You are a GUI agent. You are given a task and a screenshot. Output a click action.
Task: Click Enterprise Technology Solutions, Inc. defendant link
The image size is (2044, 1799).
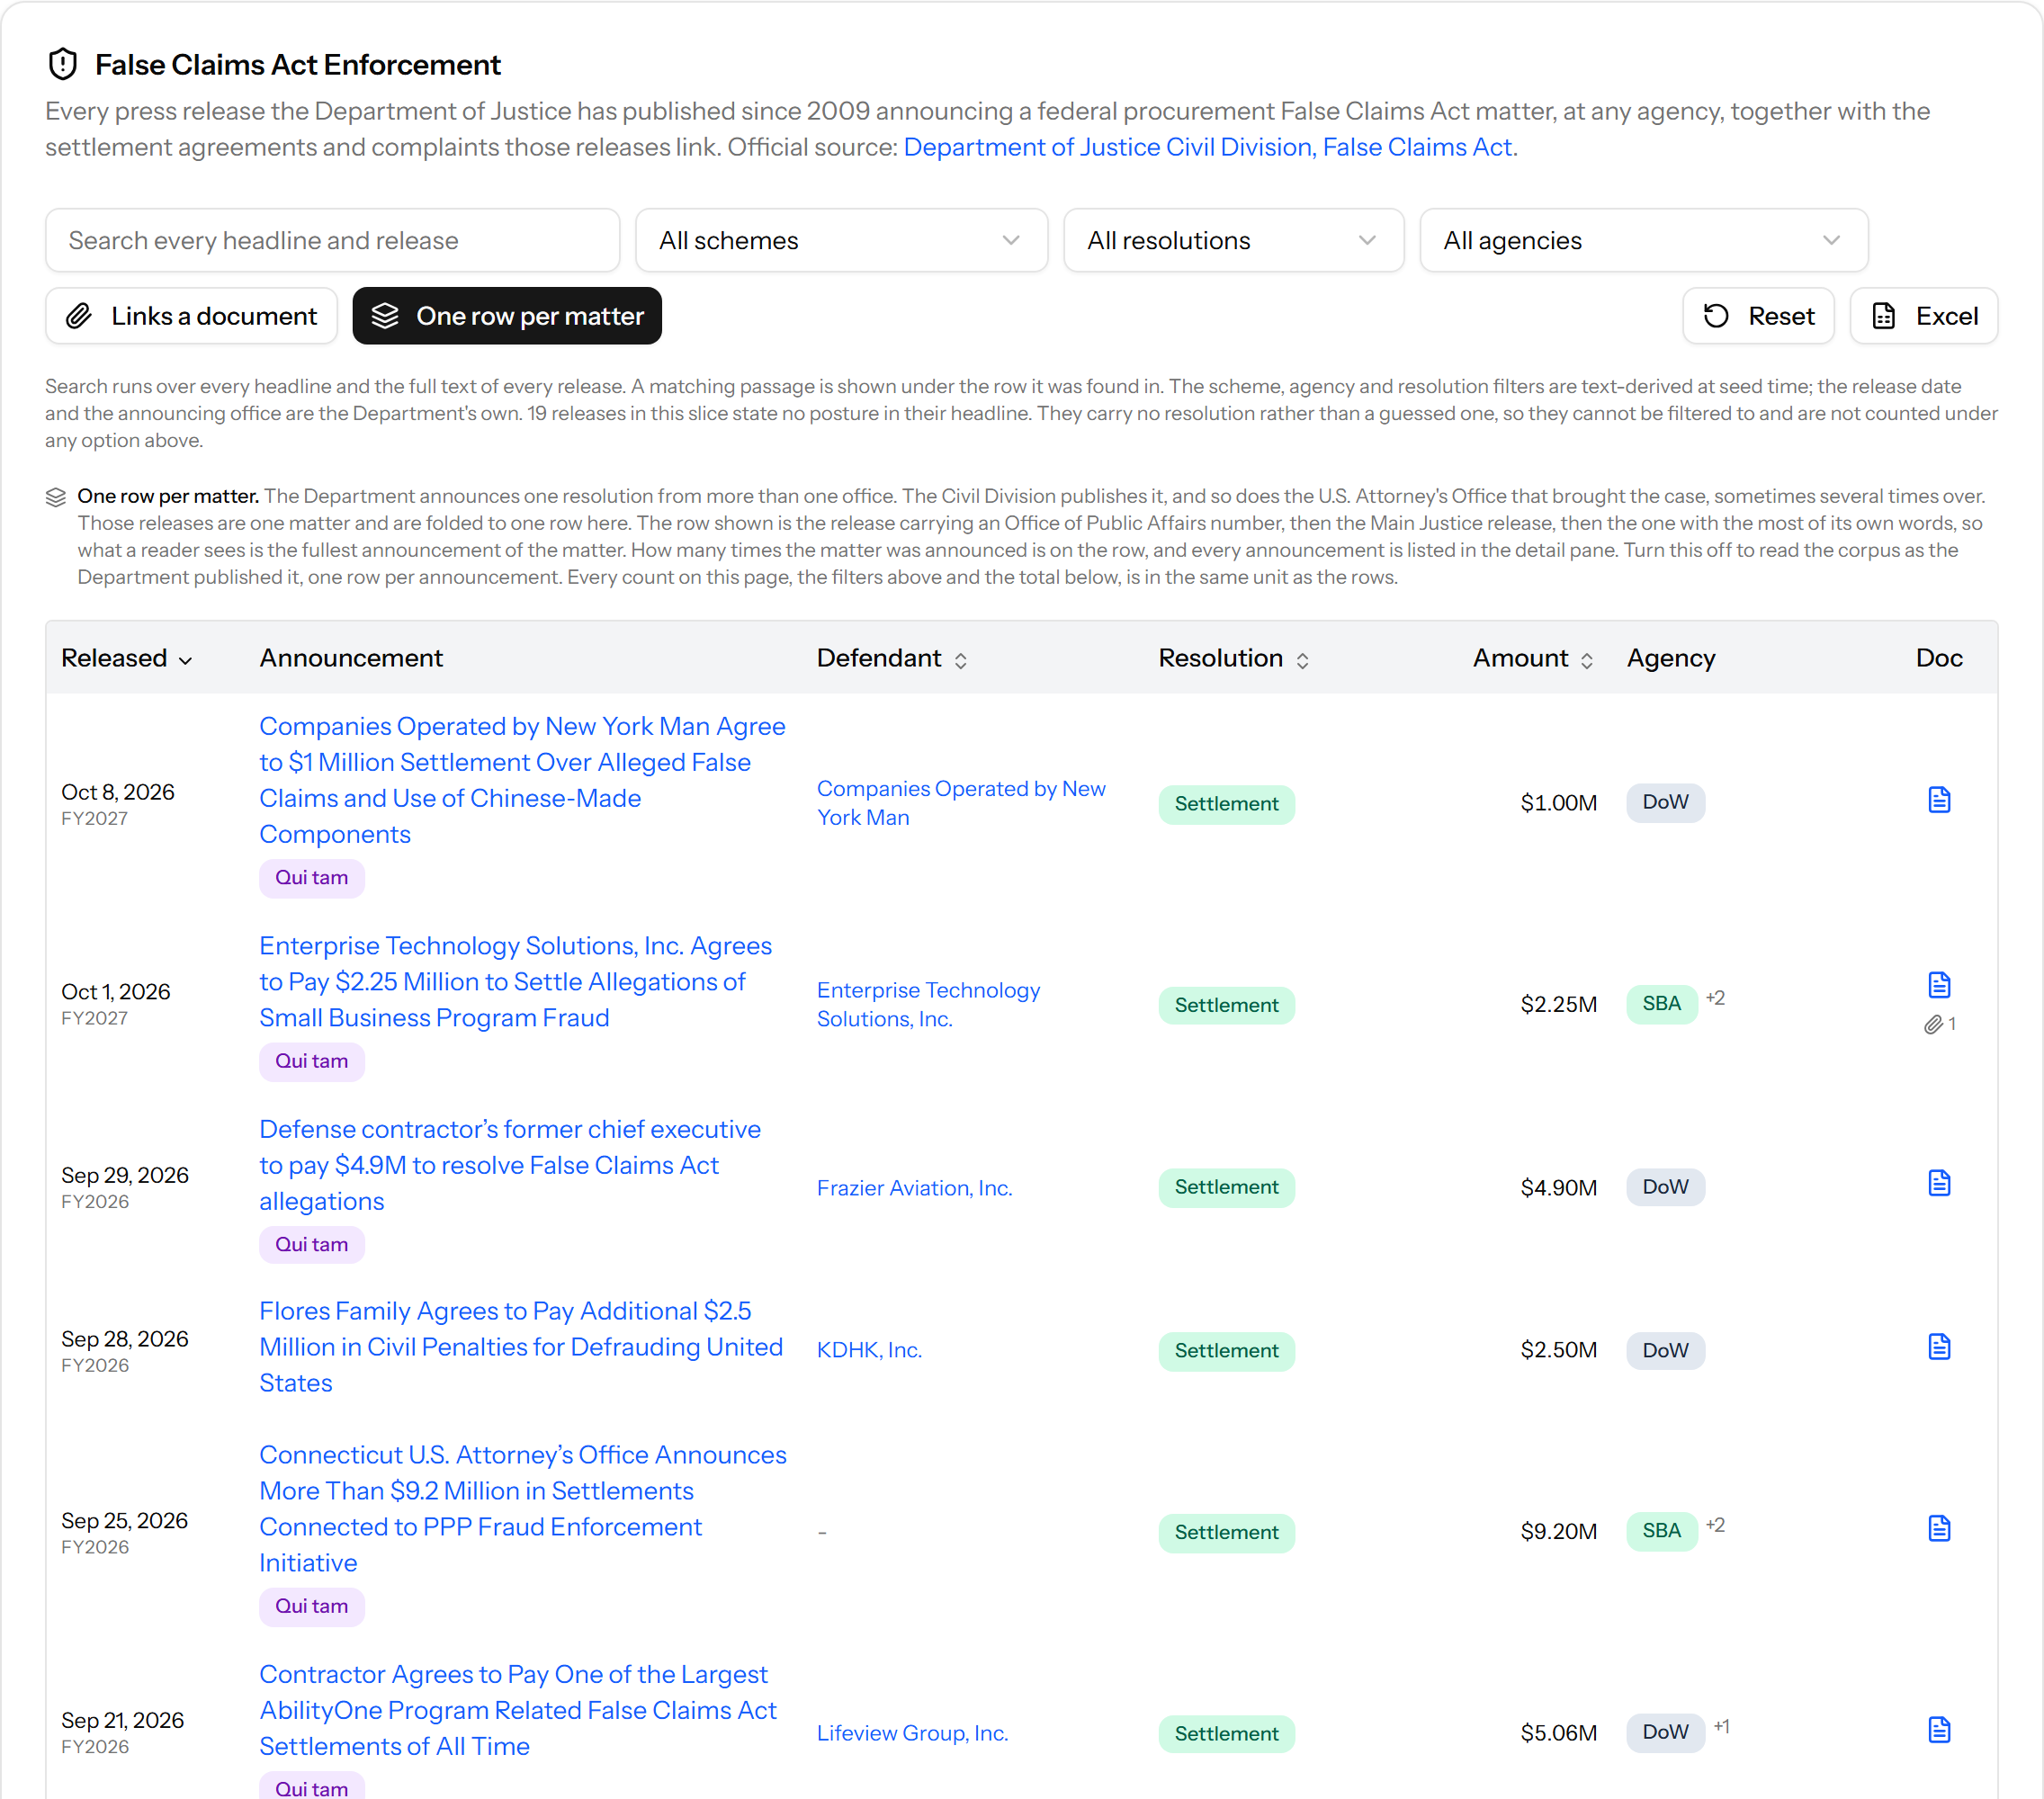click(x=928, y=1004)
